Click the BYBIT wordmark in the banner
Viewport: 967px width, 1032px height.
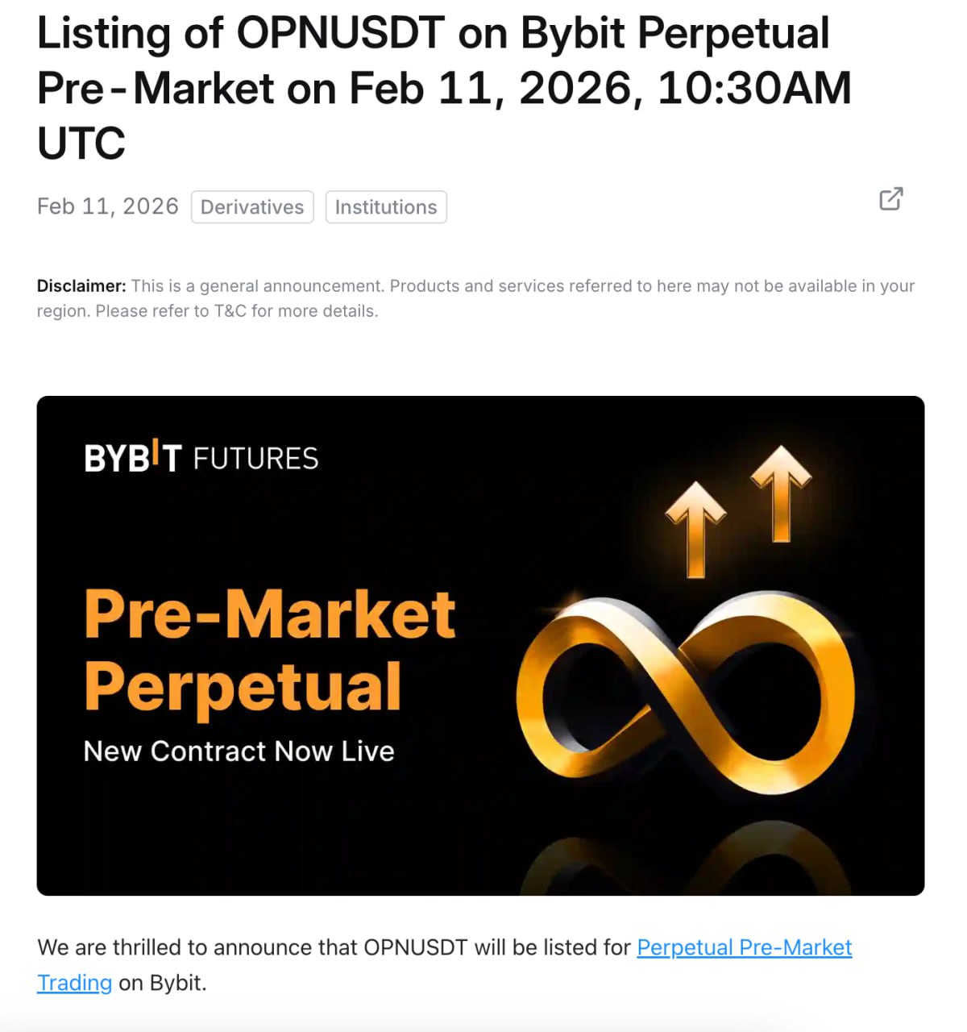[132, 457]
